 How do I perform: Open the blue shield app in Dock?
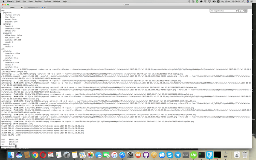209,155
